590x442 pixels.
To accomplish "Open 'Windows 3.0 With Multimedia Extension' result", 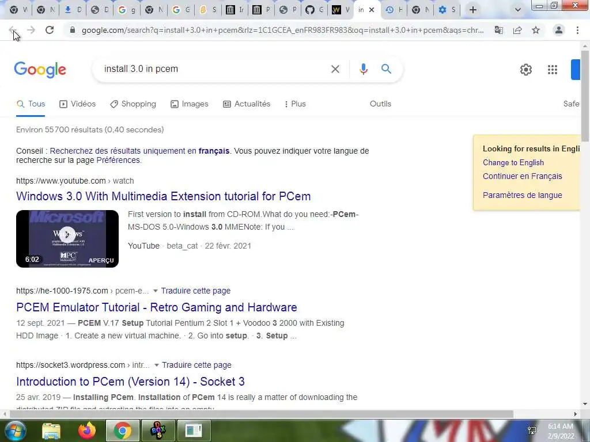I will point(163,197).
